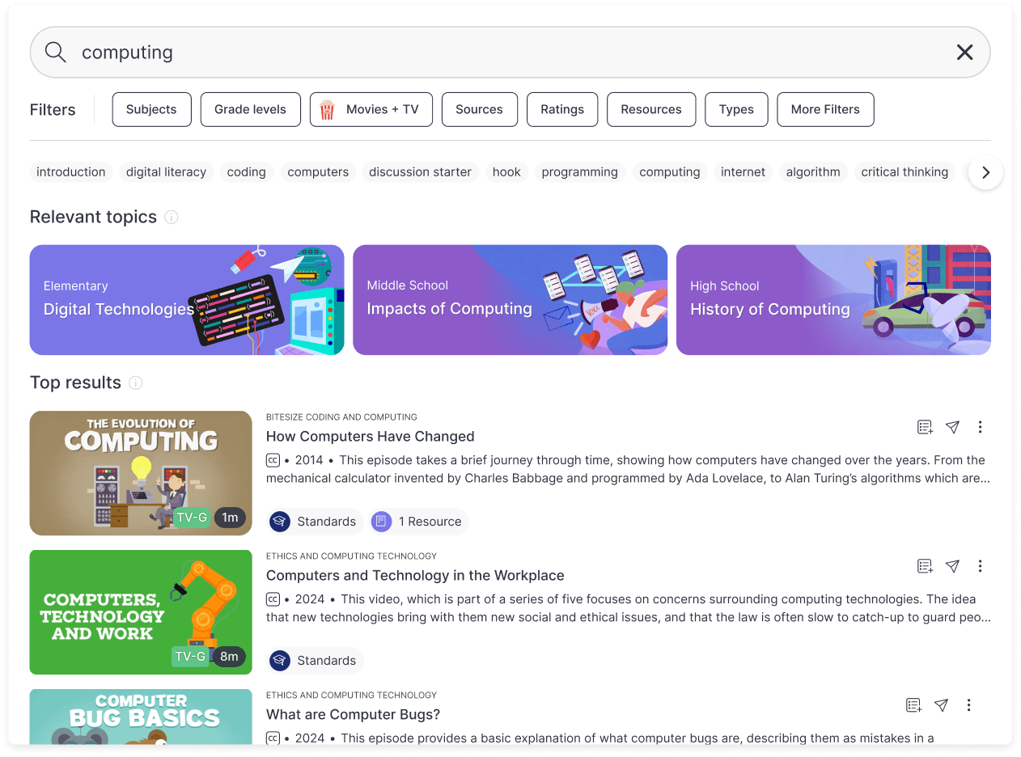This screenshot has width=1021, height=757.
Task: Open Standards for 'How Computers Have Changed'
Action: tap(315, 522)
